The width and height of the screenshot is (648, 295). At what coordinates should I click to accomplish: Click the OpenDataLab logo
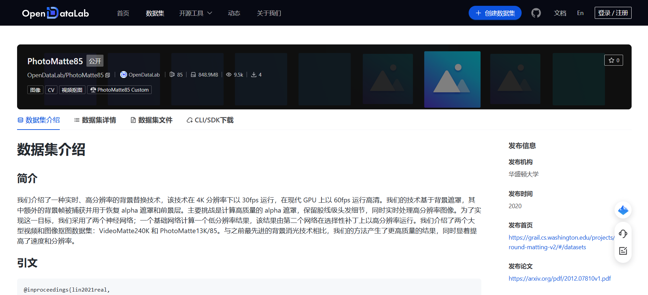point(55,13)
